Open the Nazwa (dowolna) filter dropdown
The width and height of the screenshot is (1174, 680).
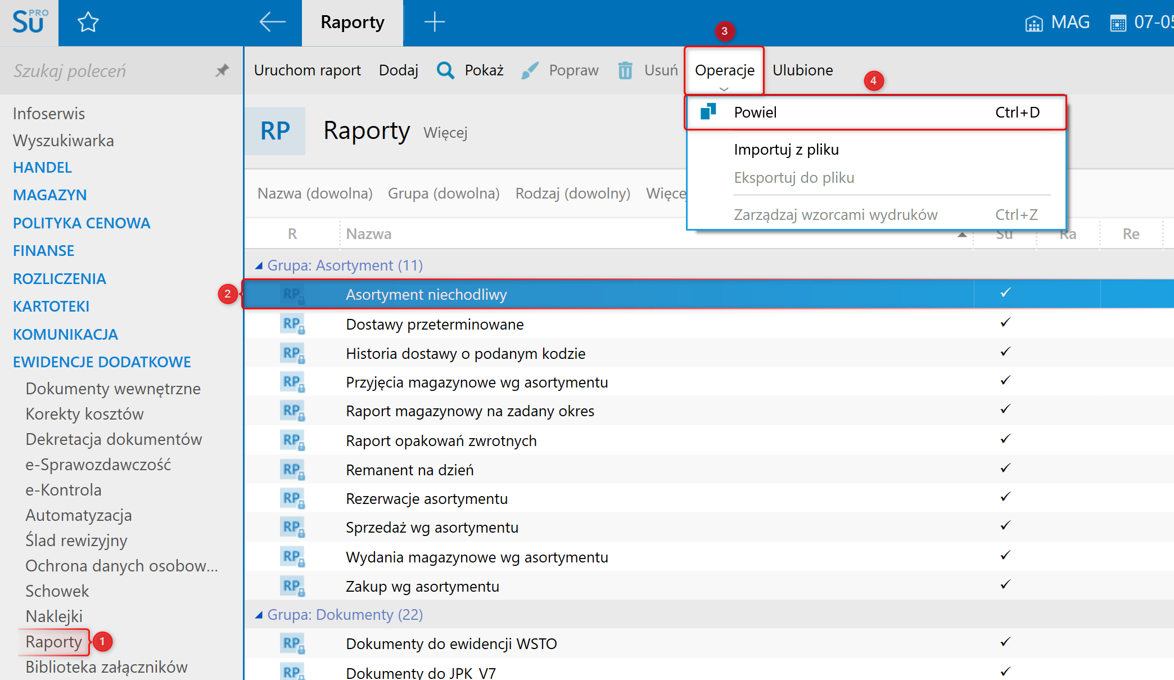coord(315,193)
